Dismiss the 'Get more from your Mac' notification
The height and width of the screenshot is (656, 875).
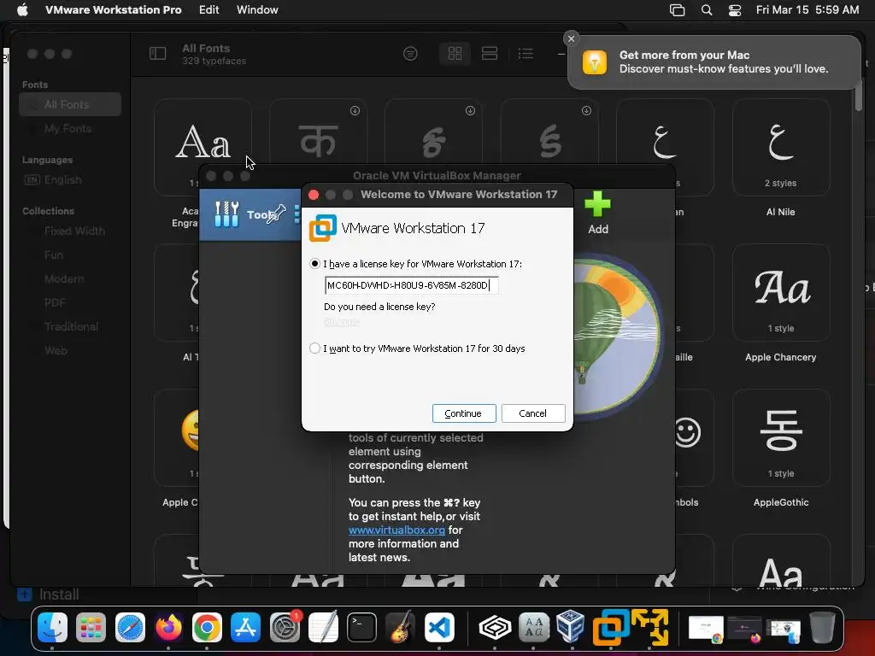point(571,38)
